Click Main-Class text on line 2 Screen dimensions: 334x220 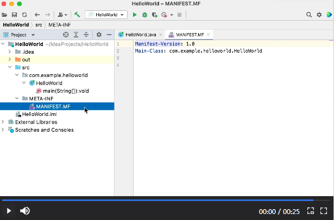[149, 51]
